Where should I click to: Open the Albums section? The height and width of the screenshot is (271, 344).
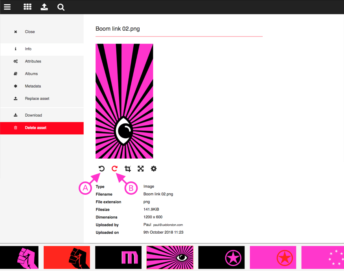pyautogui.click(x=42, y=74)
